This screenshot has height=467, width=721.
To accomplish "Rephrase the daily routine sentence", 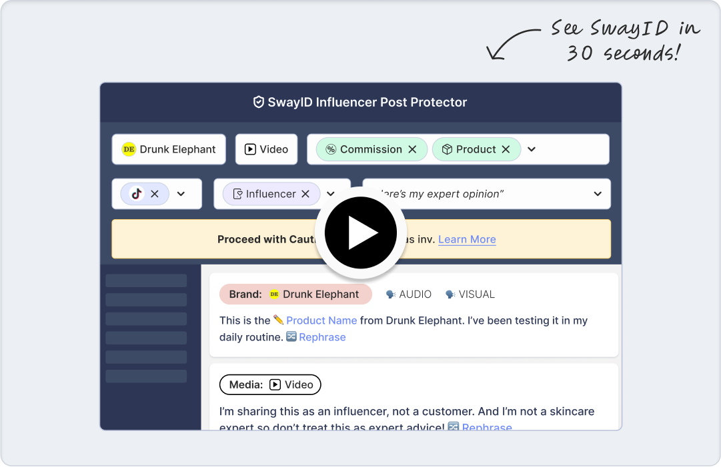I will pyautogui.click(x=322, y=337).
